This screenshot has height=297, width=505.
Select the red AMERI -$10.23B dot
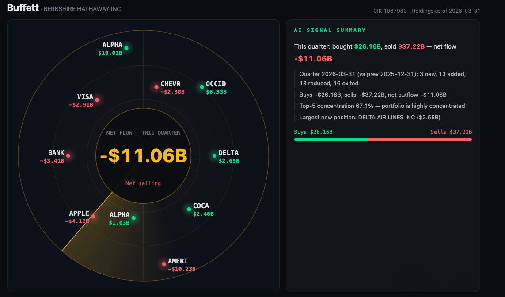[x=164, y=264]
